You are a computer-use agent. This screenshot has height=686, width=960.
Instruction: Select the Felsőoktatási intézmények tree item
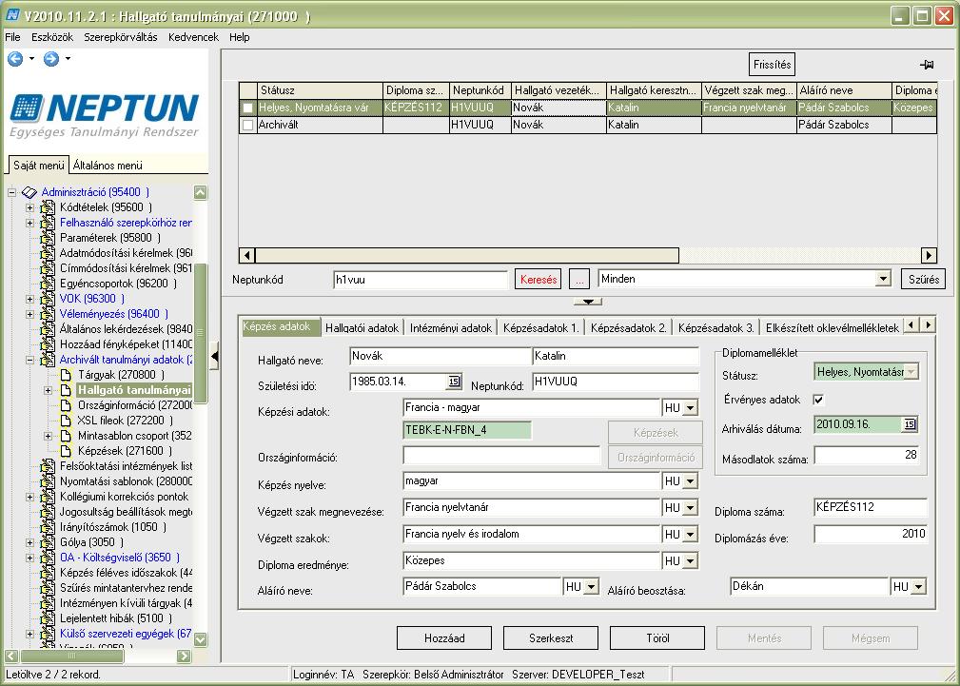pos(126,466)
